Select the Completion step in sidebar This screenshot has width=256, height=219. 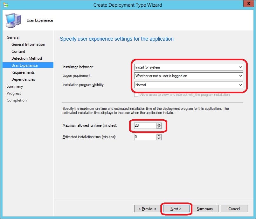(x=17, y=100)
